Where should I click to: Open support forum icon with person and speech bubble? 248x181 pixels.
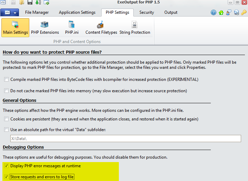coord(229,12)
